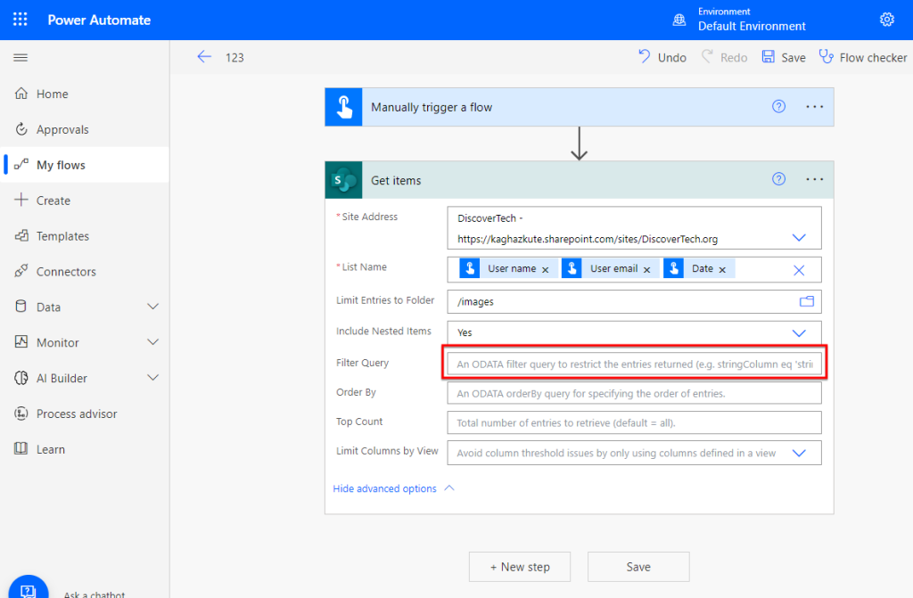This screenshot has height=598, width=913.
Task: Go back using the left arrow
Action: (x=204, y=56)
